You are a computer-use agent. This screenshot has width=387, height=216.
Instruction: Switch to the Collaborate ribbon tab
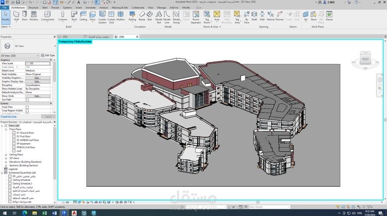tap(138, 7)
